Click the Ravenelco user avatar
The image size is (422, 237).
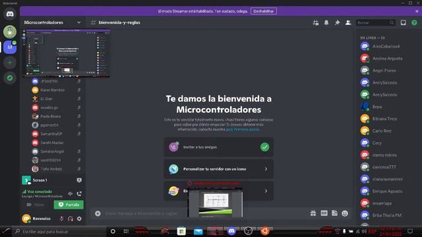tap(26, 219)
